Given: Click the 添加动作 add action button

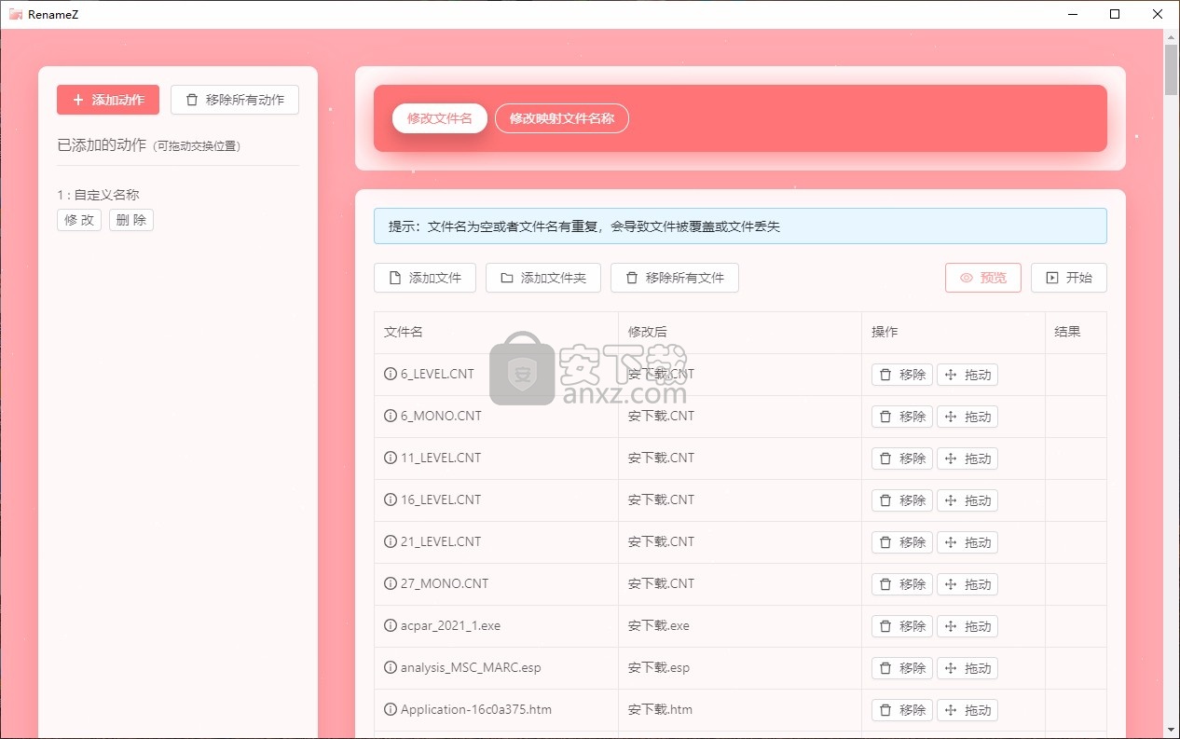Looking at the screenshot, I should click(x=108, y=100).
